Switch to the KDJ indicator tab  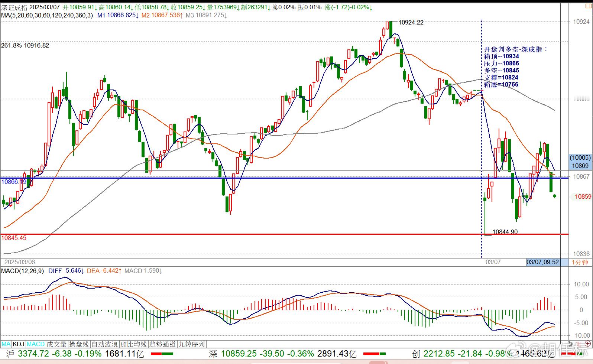coord(19,344)
